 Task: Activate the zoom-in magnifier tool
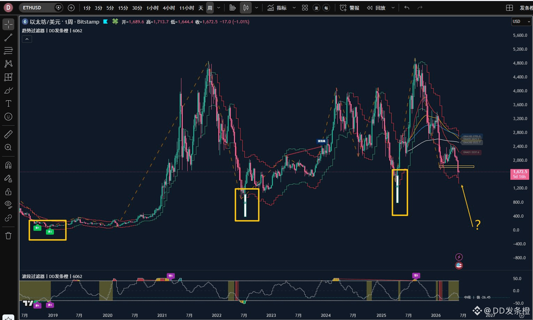[8, 148]
